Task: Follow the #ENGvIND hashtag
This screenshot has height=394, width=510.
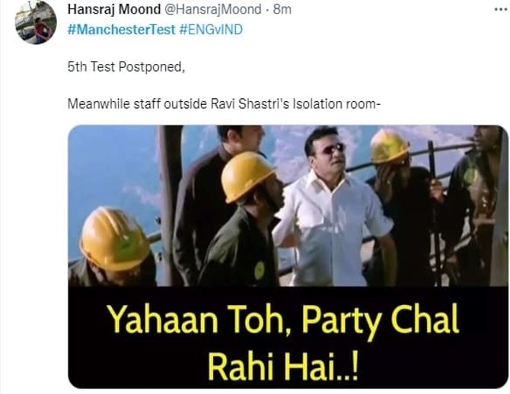Action: coord(211,30)
